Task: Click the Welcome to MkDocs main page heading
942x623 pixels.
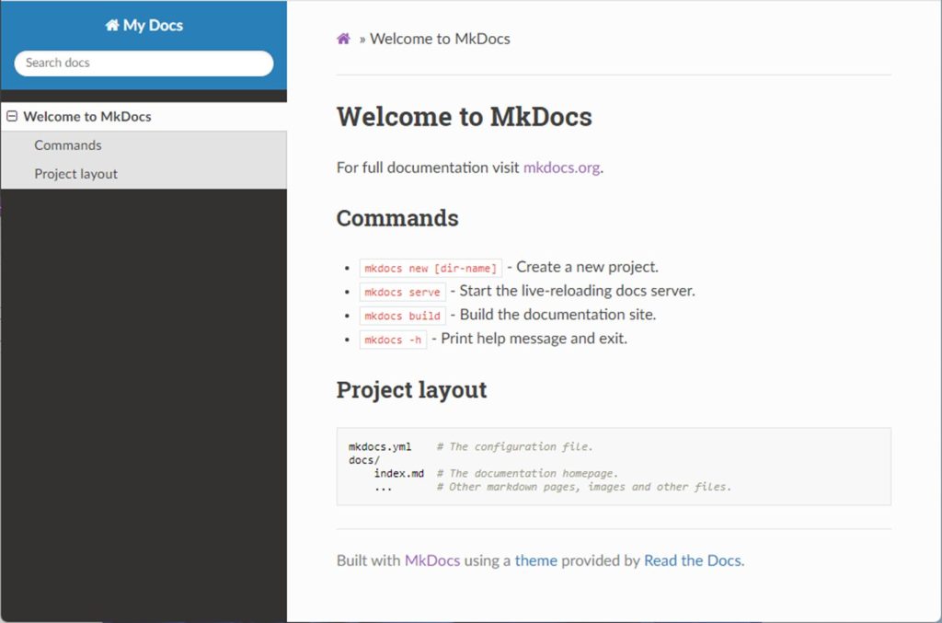Action: (x=464, y=117)
